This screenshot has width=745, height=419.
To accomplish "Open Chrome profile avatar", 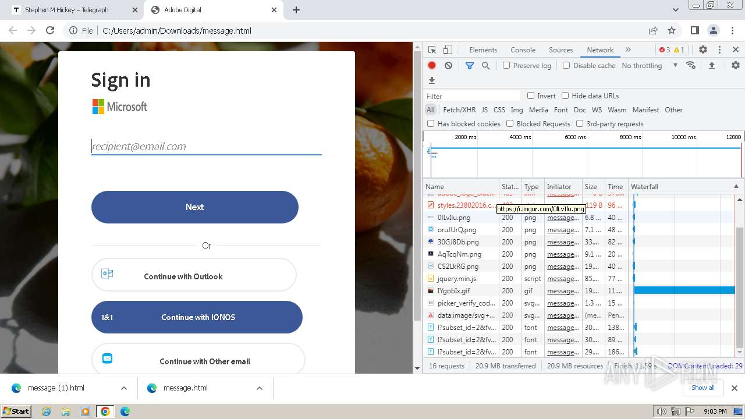I will pos(714,30).
